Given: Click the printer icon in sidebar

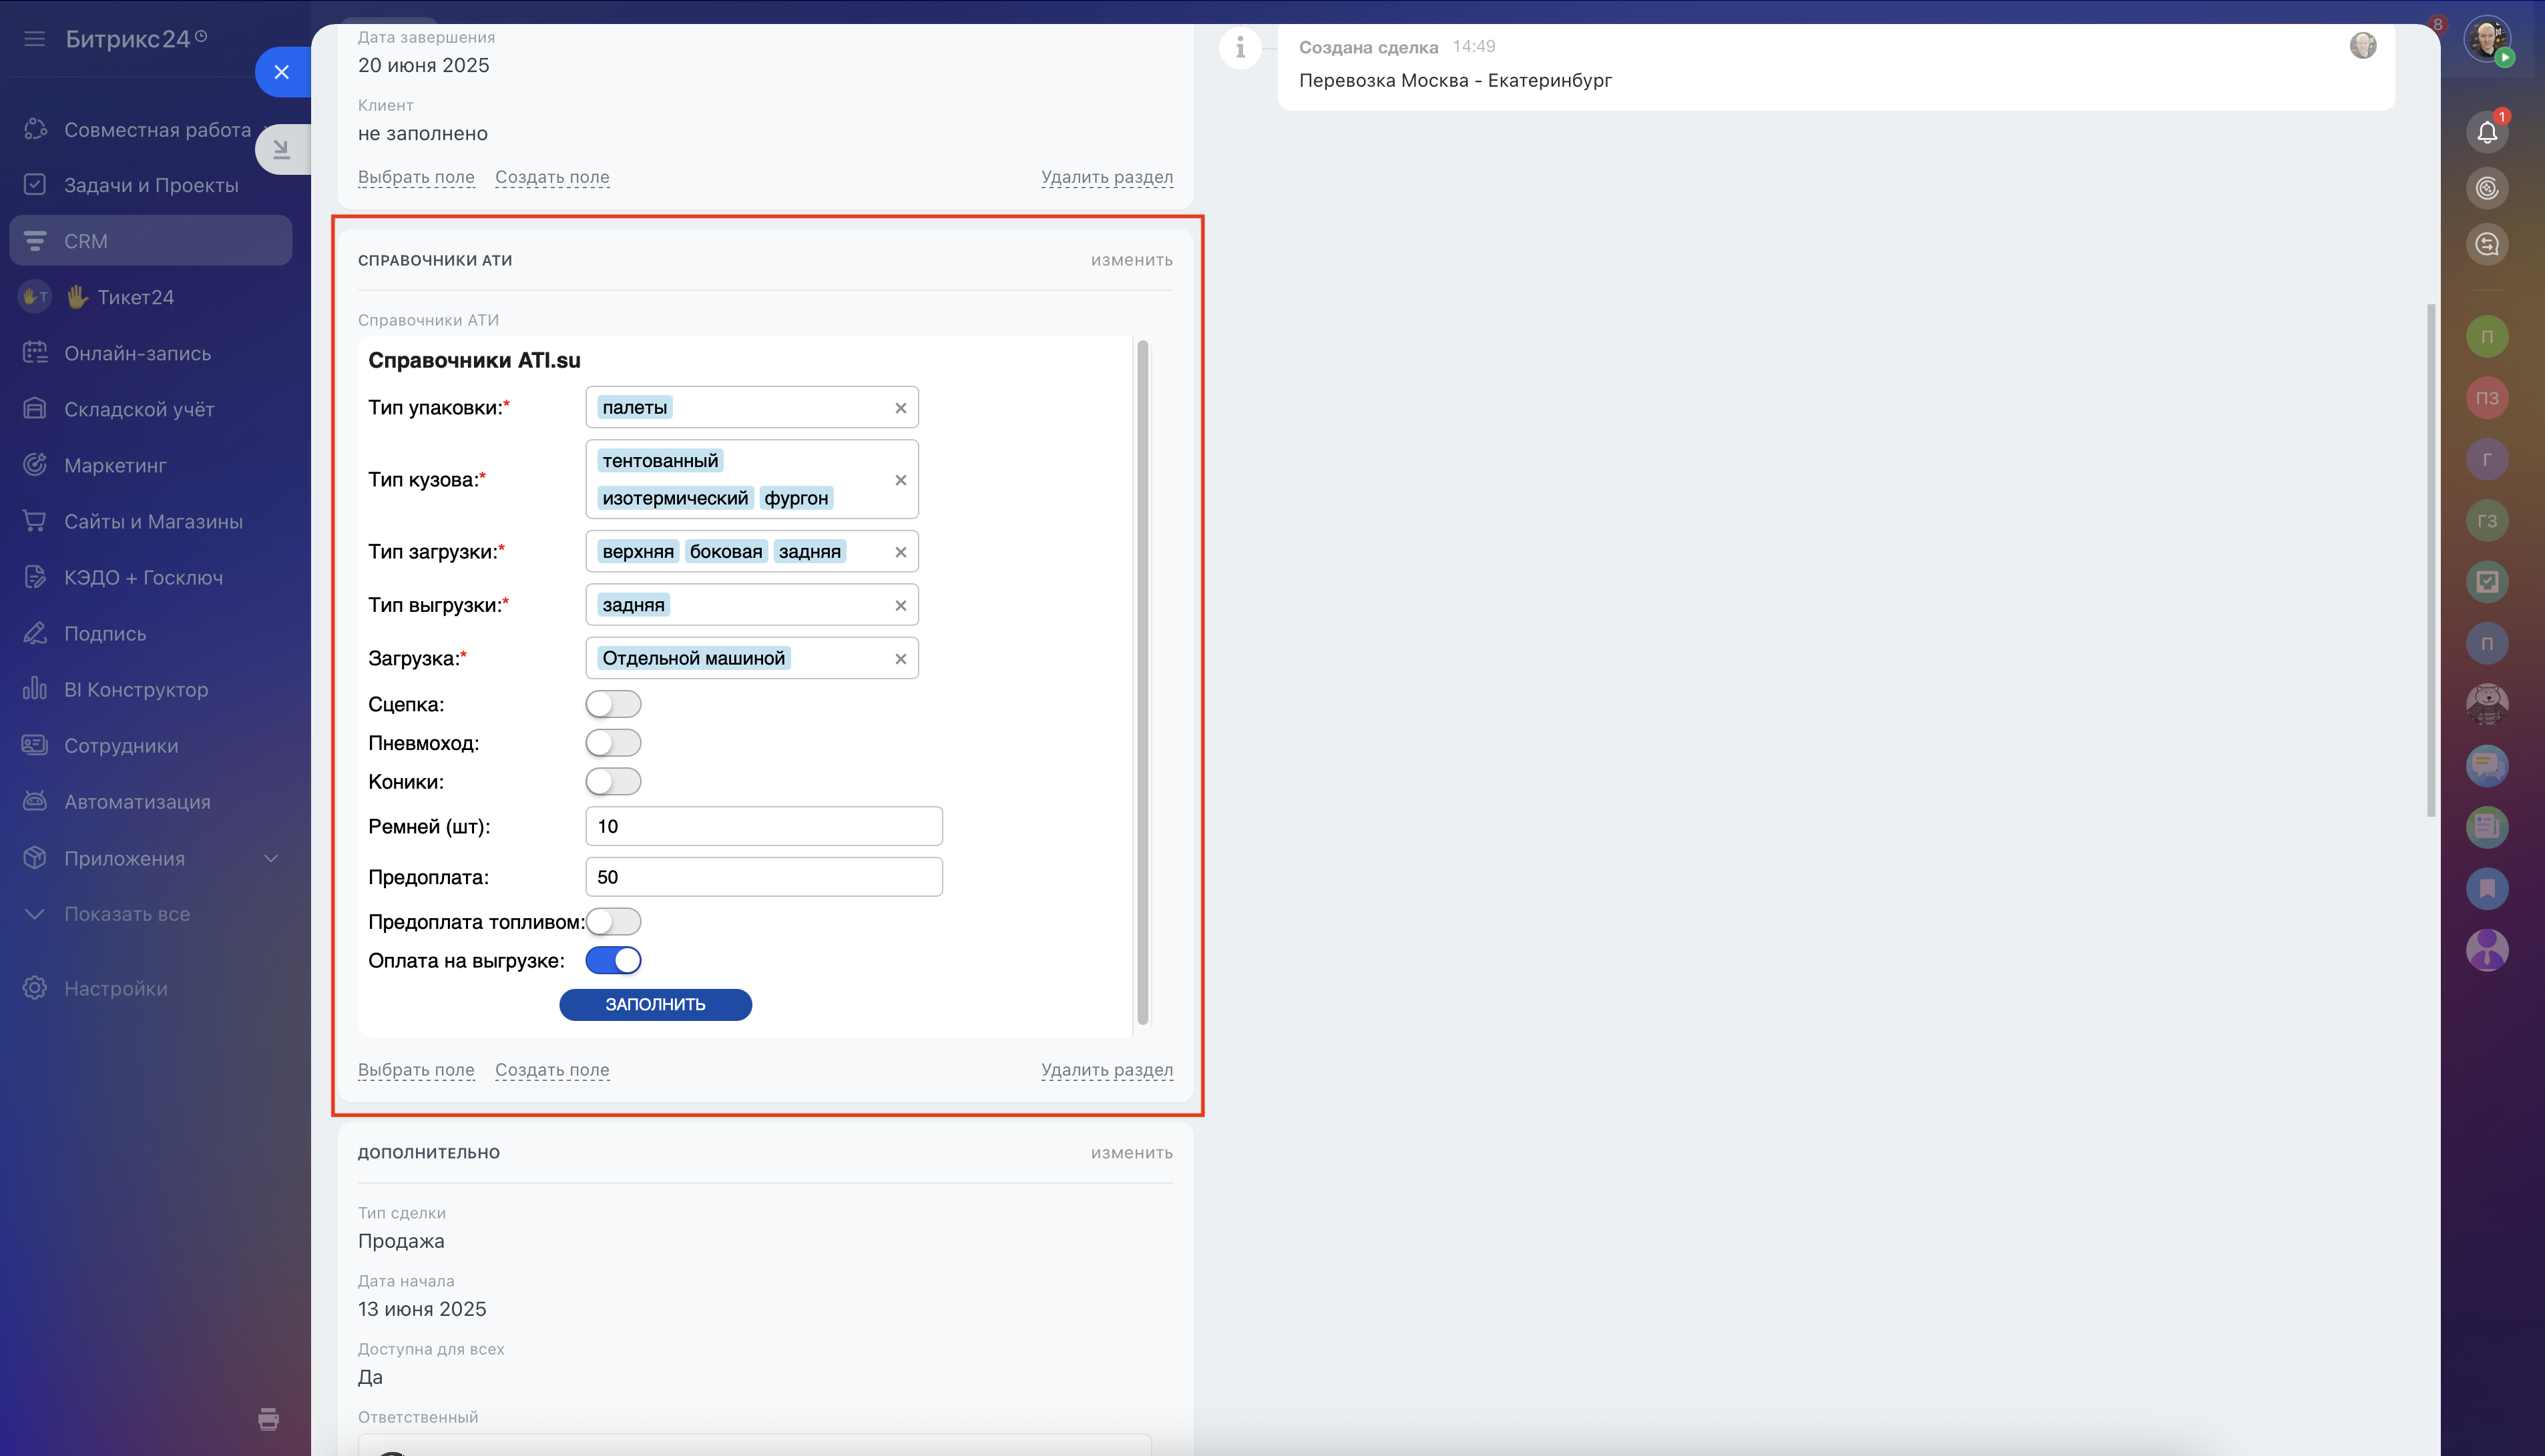Looking at the screenshot, I should (x=268, y=1418).
